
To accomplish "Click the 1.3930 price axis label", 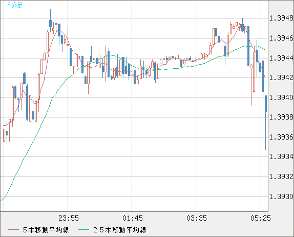I will point(281,196).
